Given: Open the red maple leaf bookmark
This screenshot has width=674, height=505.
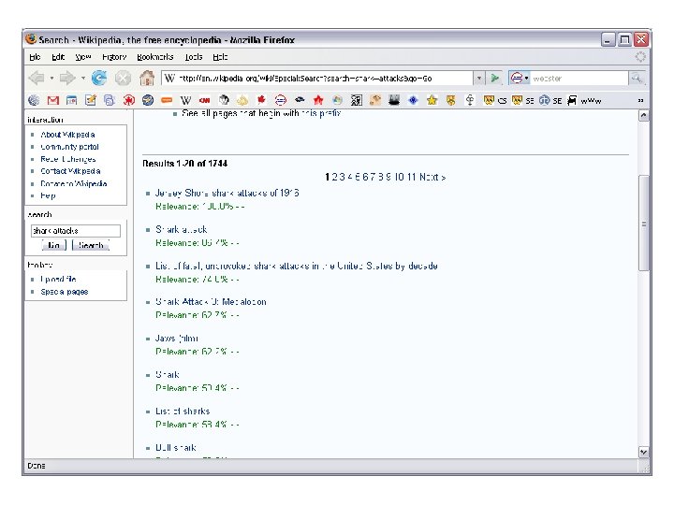Looking at the screenshot, I should pos(261,100).
